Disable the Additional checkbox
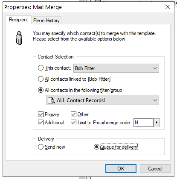The width and height of the screenshot is (177, 179). (x=41, y=123)
